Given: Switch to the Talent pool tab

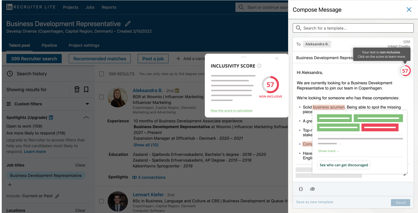Looking at the screenshot, I should (19, 45).
